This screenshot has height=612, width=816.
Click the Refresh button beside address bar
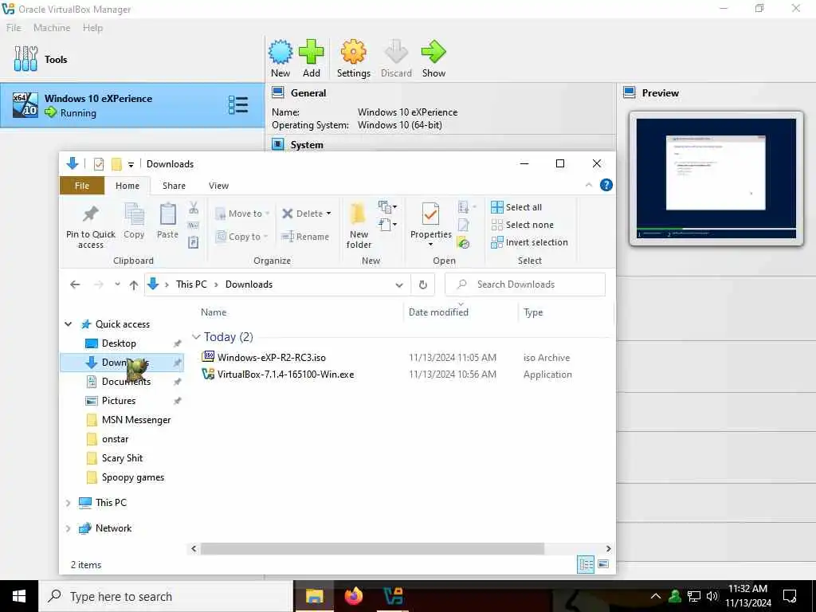[x=423, y=284]
